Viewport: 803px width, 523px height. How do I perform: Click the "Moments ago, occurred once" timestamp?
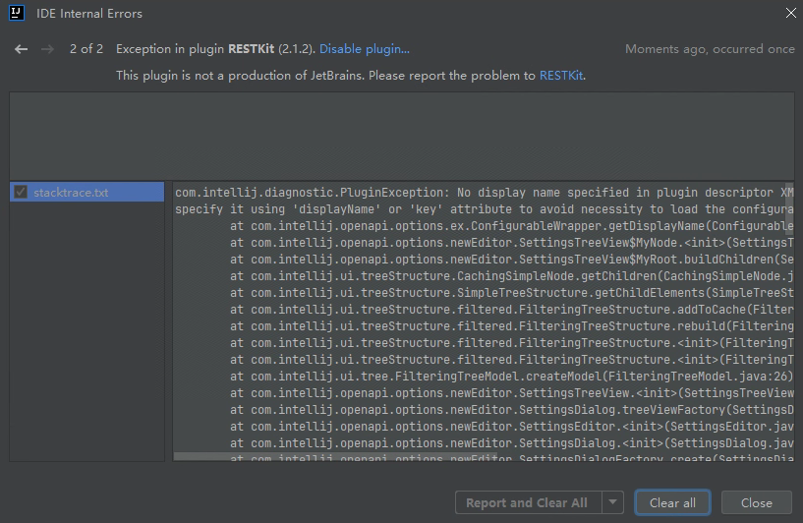(x=710, y=49)
